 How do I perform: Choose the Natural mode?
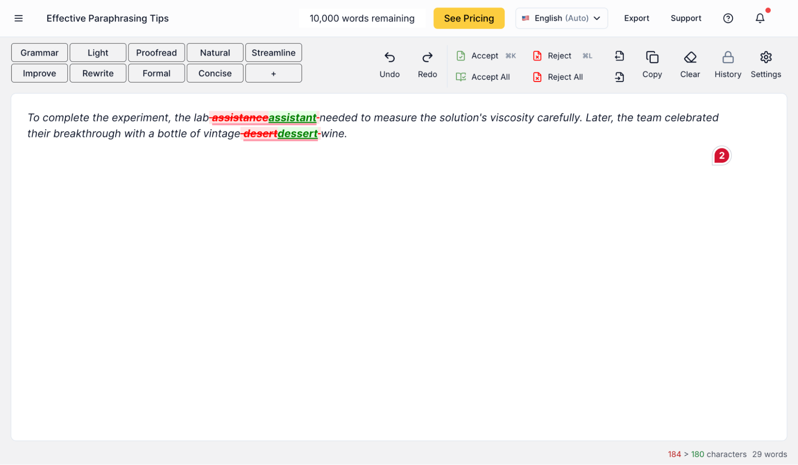(215, 53)
